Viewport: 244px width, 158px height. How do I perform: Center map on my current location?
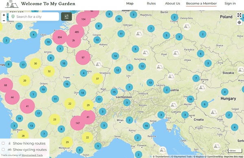(x=239, y=22)
